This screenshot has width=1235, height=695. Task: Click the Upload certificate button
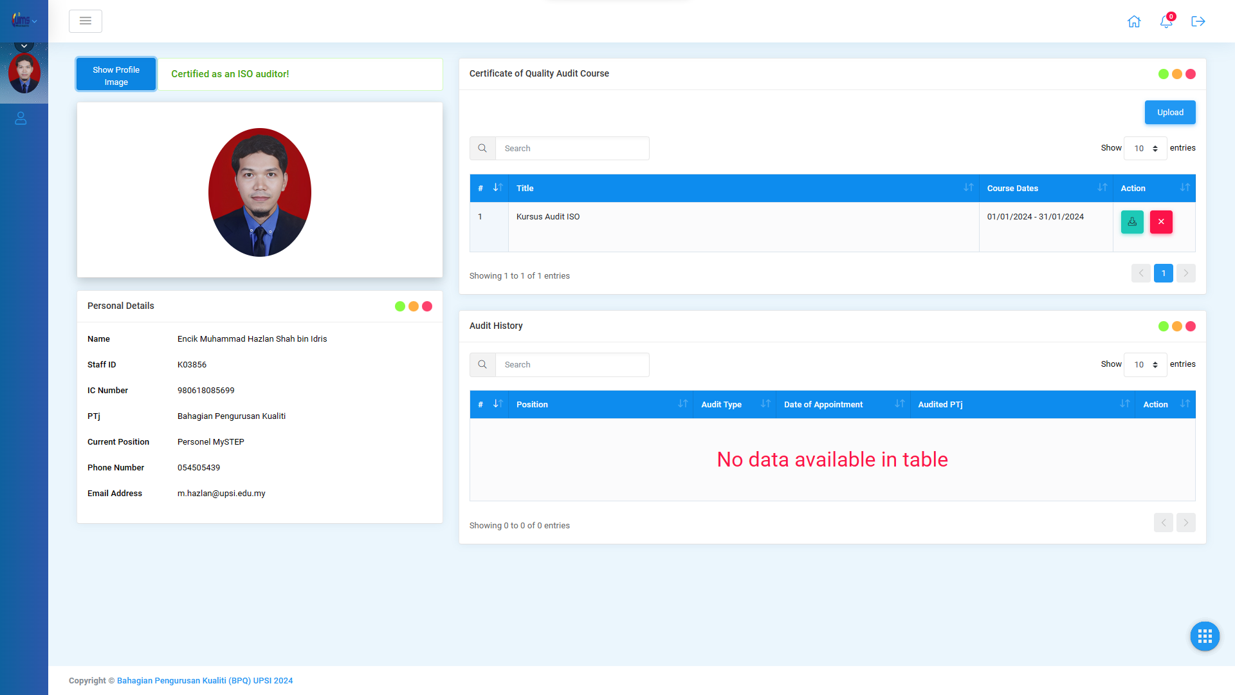tap(1170, 113)
